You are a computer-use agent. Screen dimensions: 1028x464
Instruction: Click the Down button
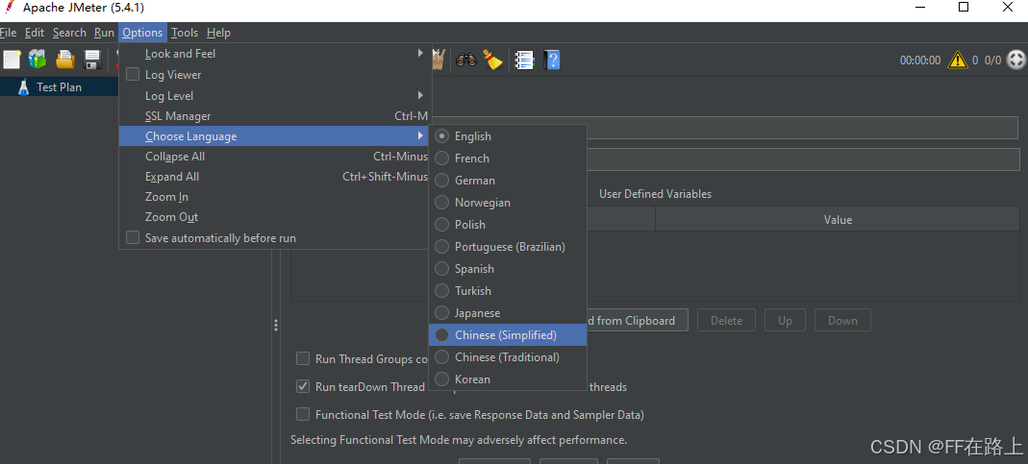tap(842, 321)
